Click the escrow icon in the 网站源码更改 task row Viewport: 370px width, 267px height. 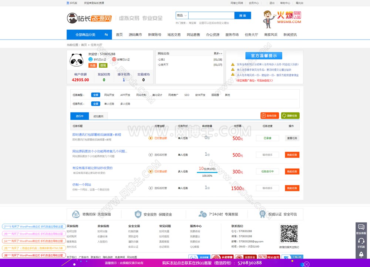point(151,155)
